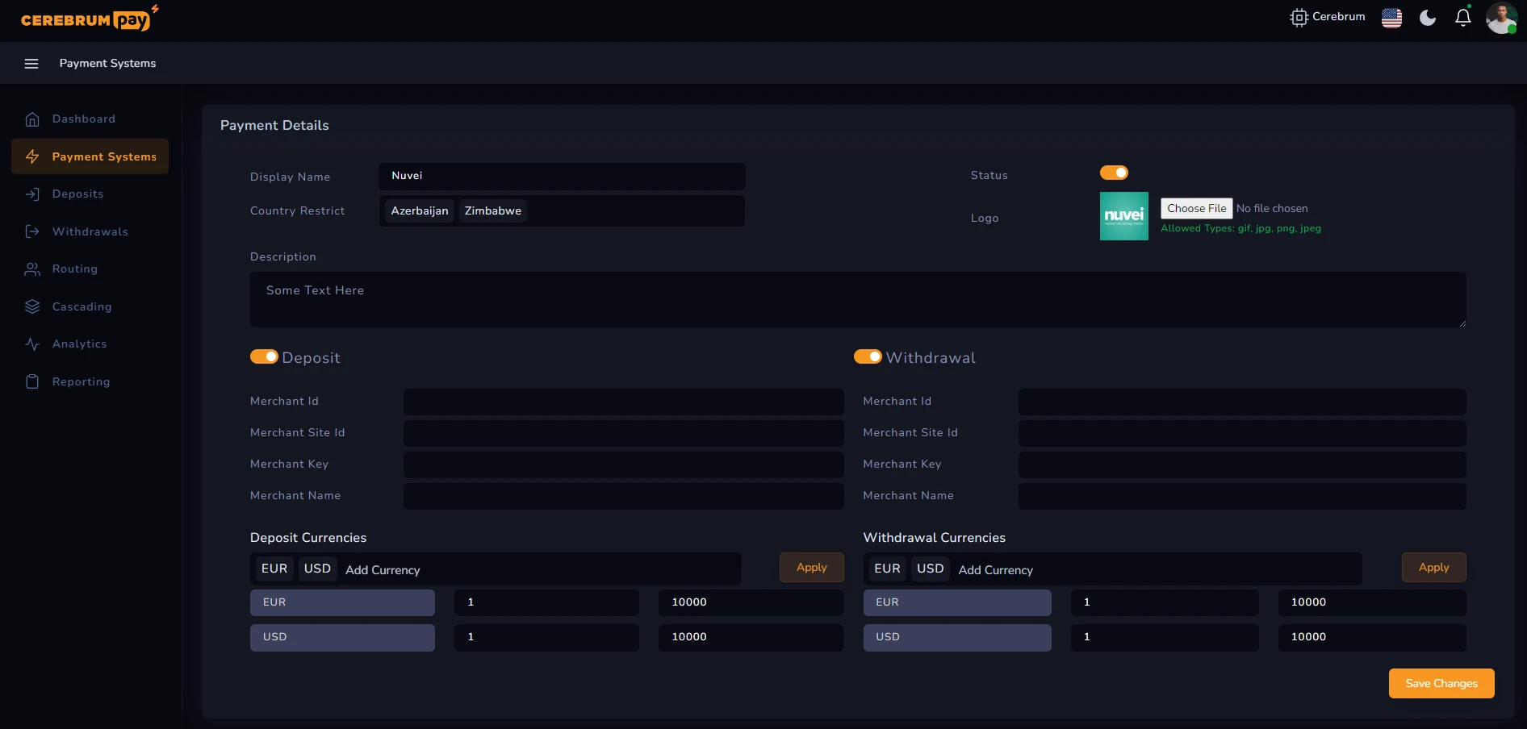Click Apply for Deposit Currencies
Screen dimensions: 1527x729
coord(811,567)
